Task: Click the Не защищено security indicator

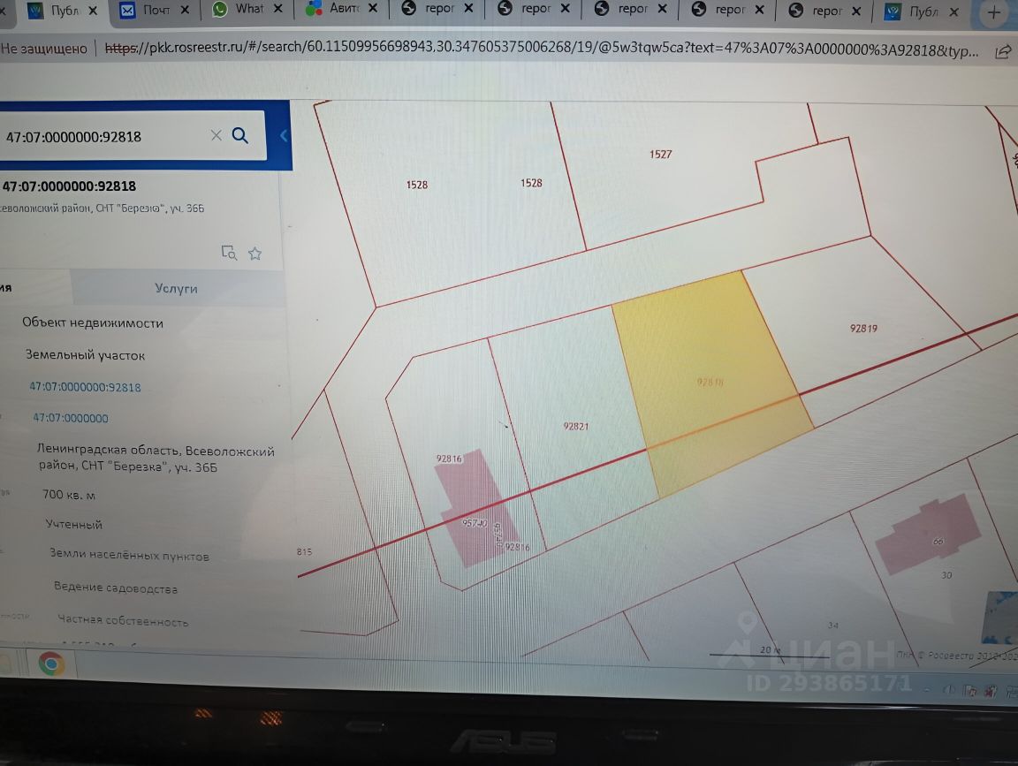Action: tap(43, 49)
